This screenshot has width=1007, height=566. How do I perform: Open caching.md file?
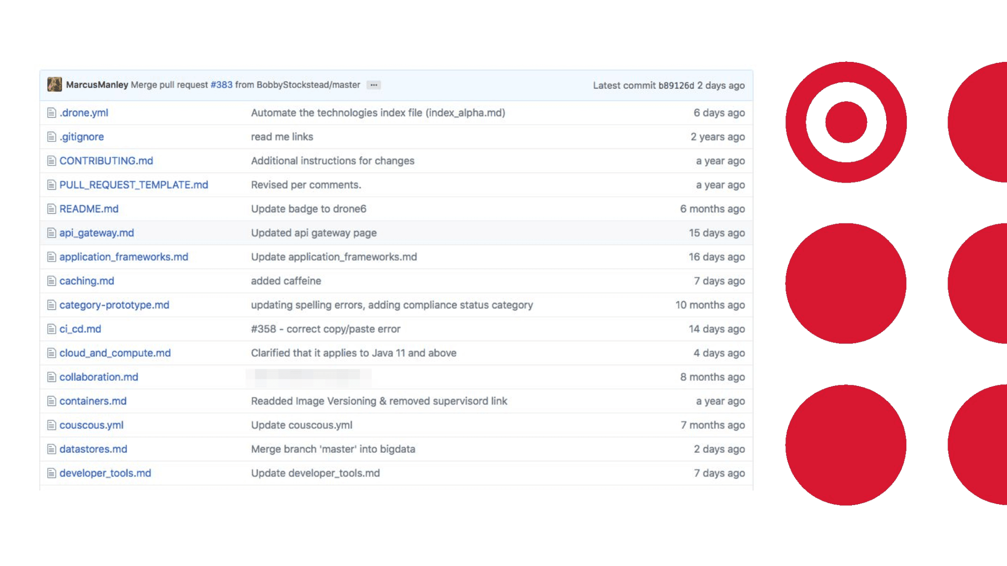pyautogui.click(x=87, y=281)
